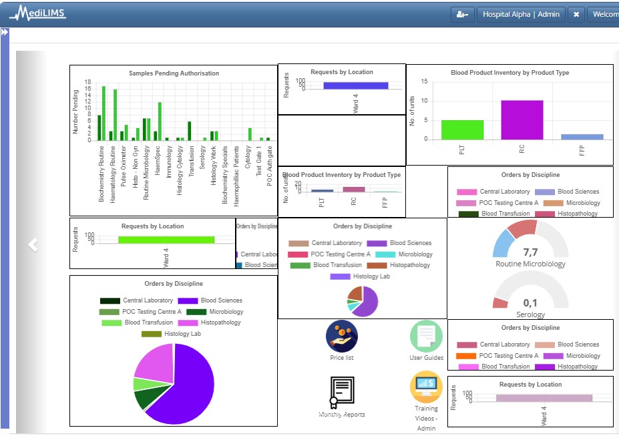The width and height of the screenshot is (619, 438).
Task: Click the Monthly Reports label
Action: 342,415
